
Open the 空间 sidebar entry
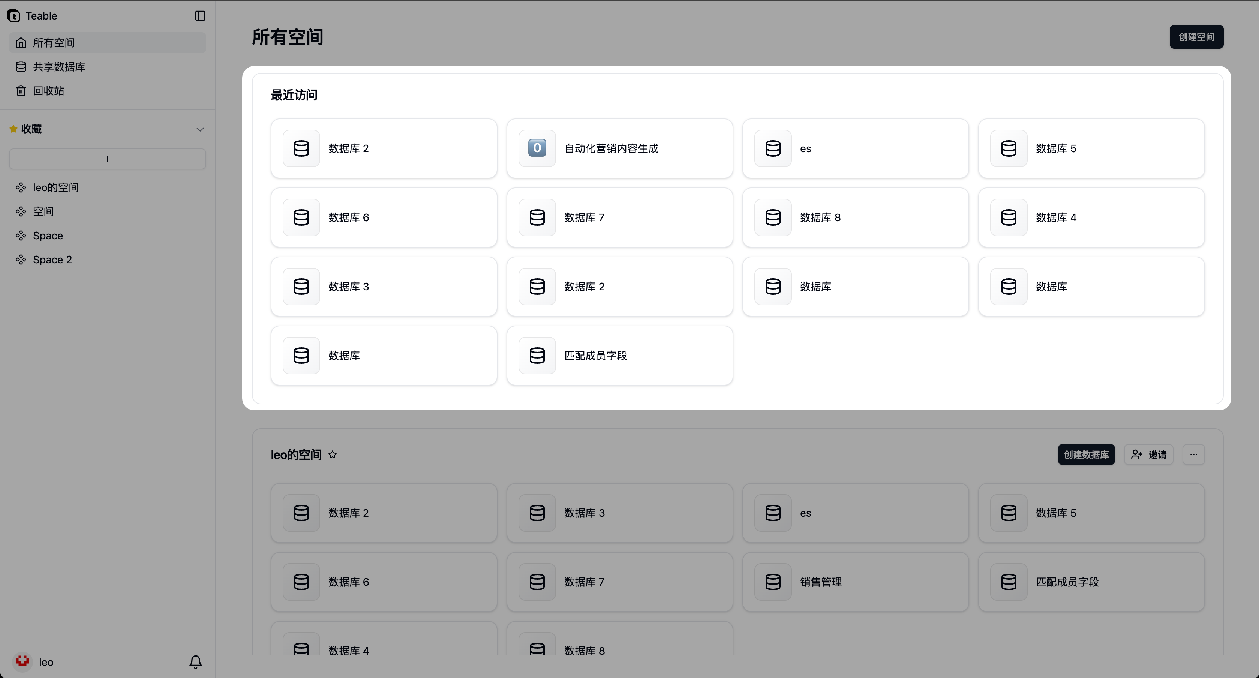coord(43,211)
